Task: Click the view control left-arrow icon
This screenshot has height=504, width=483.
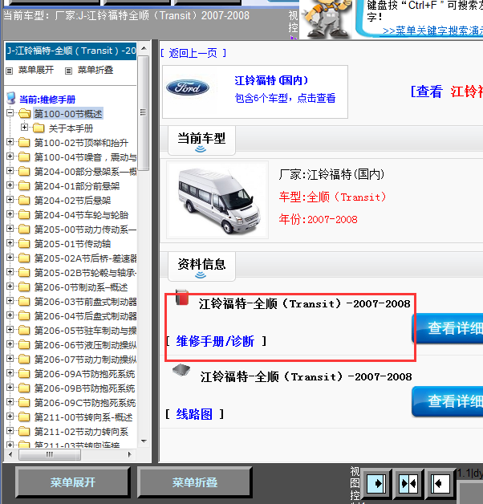Action: point(440,483)
